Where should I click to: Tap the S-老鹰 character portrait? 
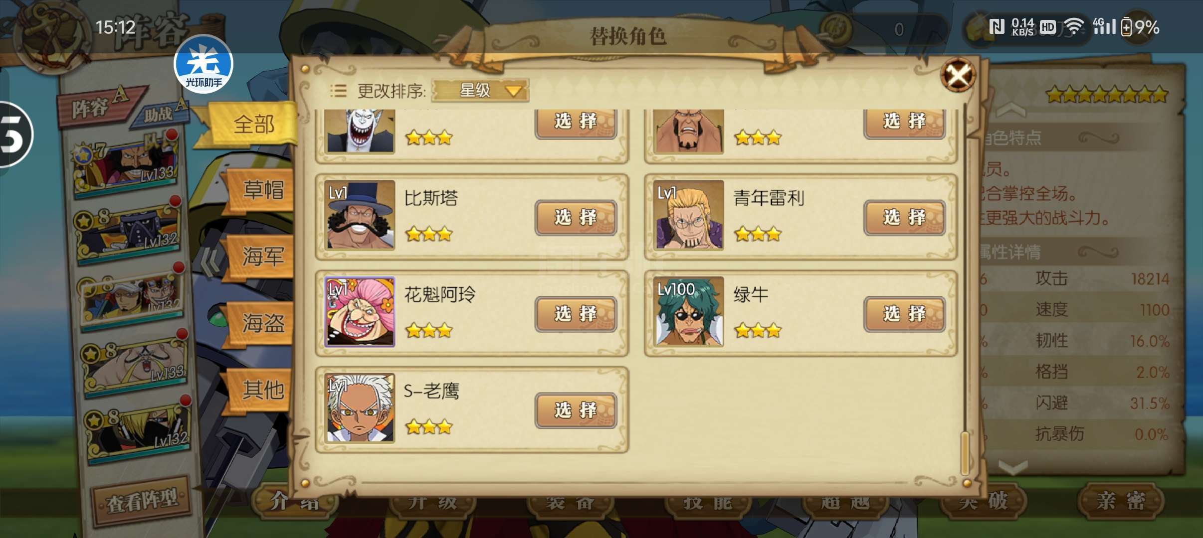pos(360,408)
